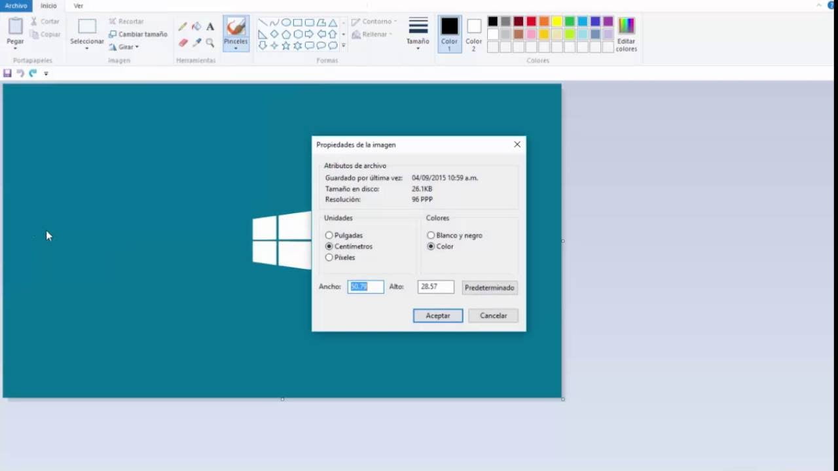Screen dimensions: 838x471
Task: Open the Rellenar fill dropdown
Action: tap(373, 34)
